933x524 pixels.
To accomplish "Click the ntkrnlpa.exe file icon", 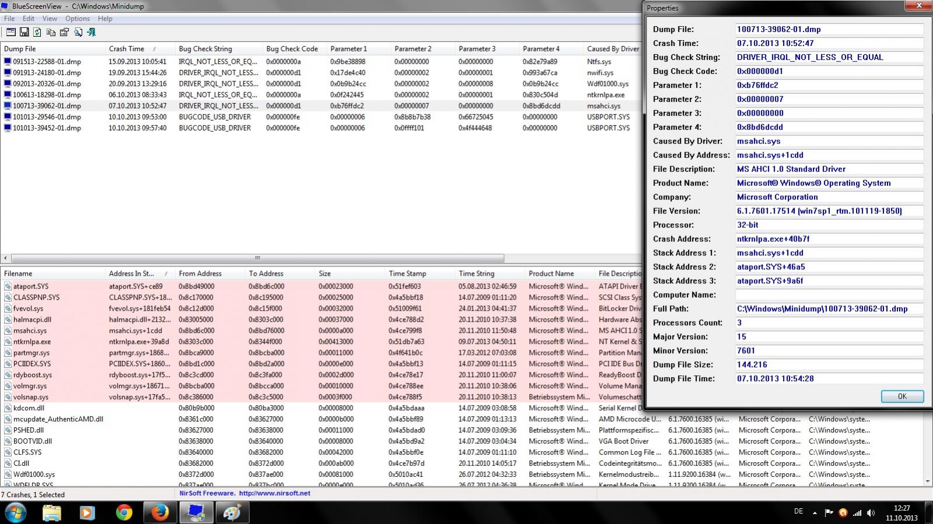I will click(x=8, y=342).
